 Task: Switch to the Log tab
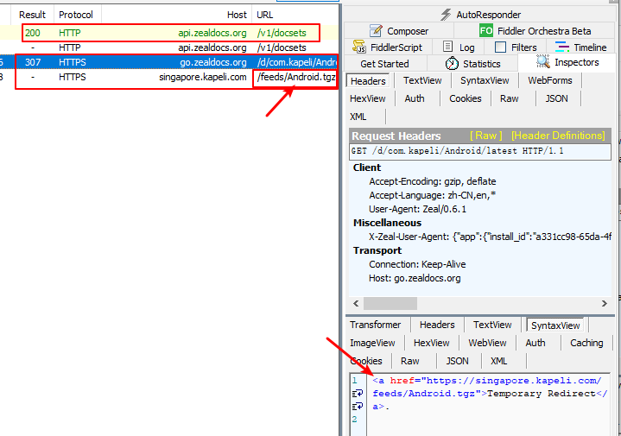[x=459, y=47]
